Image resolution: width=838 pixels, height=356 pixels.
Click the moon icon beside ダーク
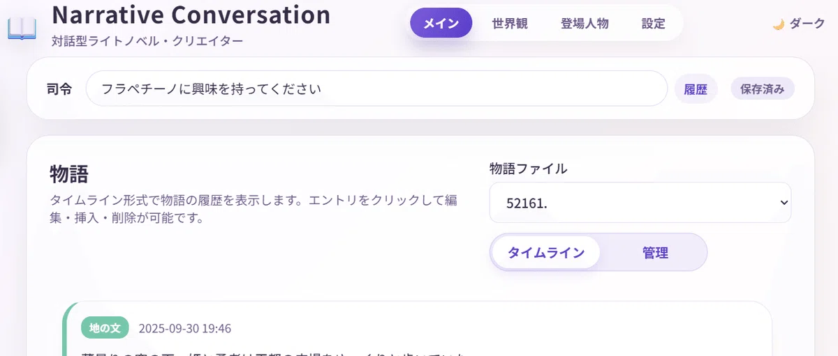click(x=778, y=24)
